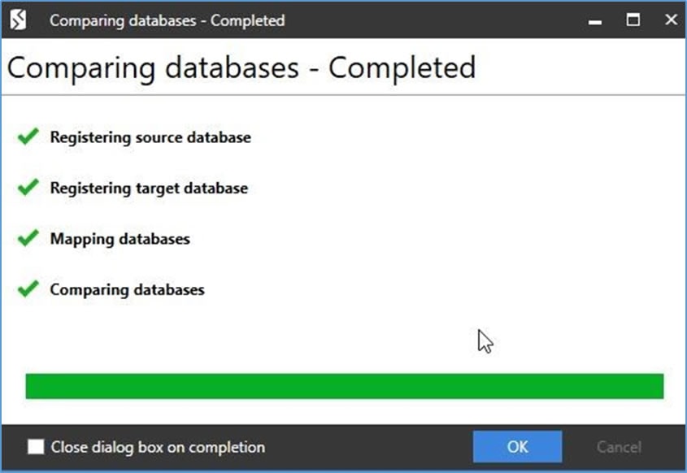Click the close icon in the title bar

click(x=670, y=20)
